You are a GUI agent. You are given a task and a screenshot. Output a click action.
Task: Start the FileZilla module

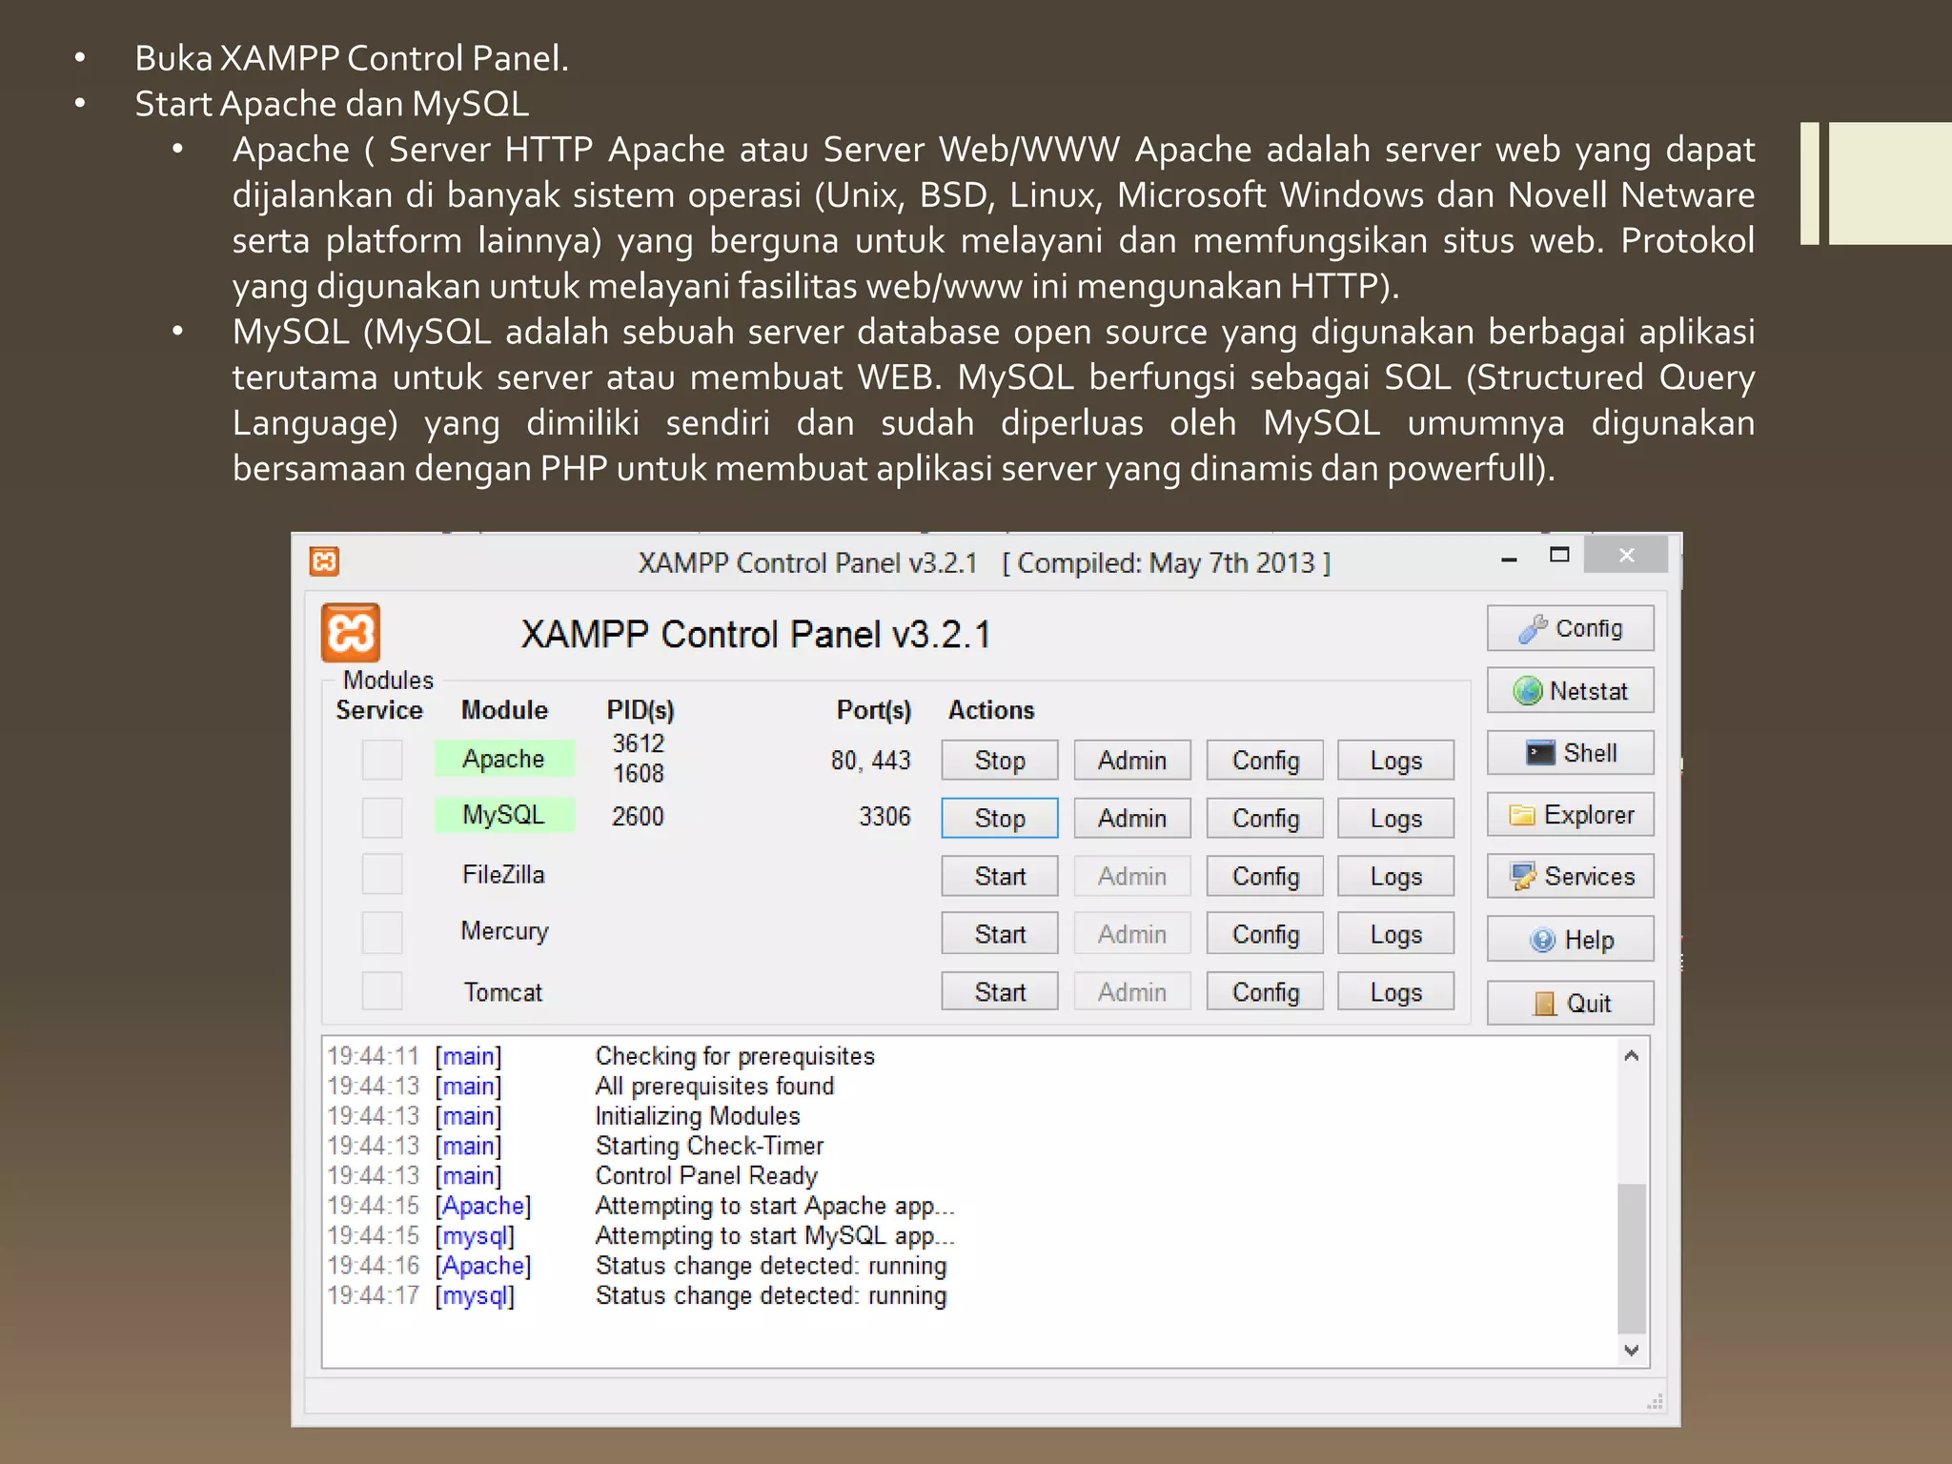click(1000, 876)
